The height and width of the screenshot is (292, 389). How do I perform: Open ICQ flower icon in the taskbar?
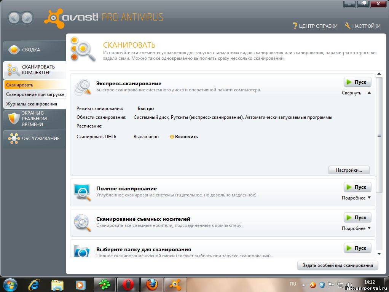(104, 285)
